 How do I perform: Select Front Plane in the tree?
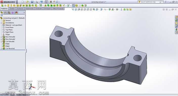(x=9, y=28)
